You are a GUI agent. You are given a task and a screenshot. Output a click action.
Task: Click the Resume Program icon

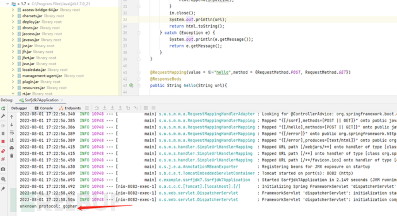pyautogui.click(x=3, y=126)
